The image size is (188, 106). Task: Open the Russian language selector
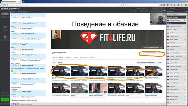click(x=174, y=9)
